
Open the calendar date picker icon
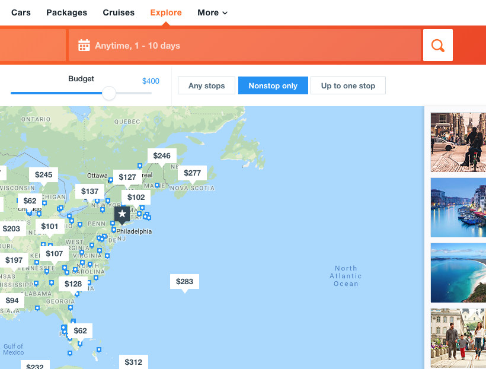pyautogui.click(x=84, y=44)
